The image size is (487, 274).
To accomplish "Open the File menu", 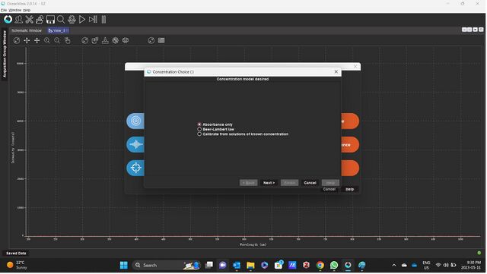I will coord(4,10).
